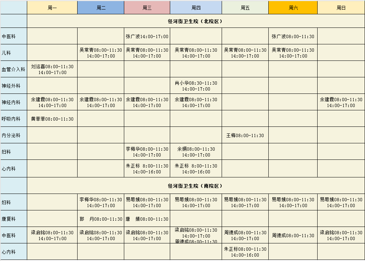Image resolution: width=365 pixels, height=261 pixels.
Task: Click 郭丹 Tuesday rehabilitation cell
Action: [x=101, y=219]
